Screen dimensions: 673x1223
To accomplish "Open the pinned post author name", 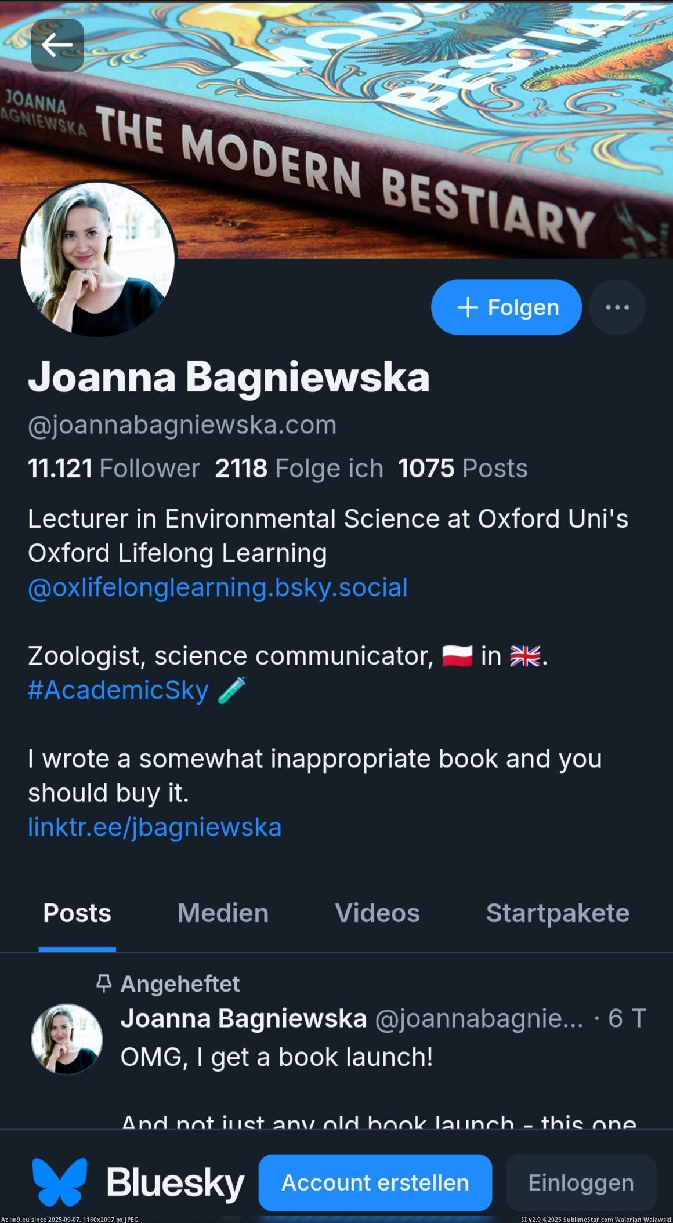I will tap(244, 1019).
